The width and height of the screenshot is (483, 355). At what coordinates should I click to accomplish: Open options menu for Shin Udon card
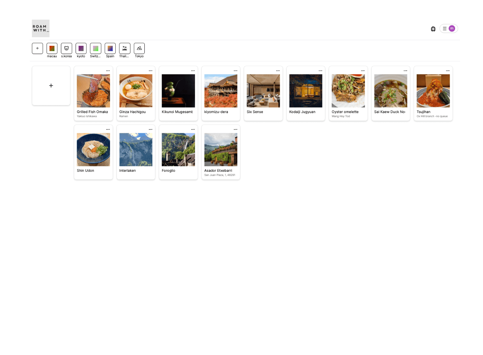pos(108,130)
